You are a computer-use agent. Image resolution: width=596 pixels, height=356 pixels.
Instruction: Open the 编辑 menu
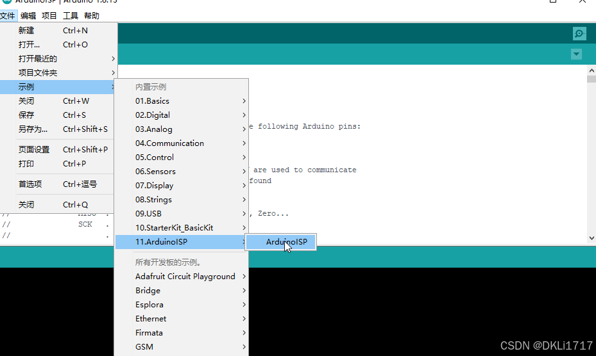28,15
